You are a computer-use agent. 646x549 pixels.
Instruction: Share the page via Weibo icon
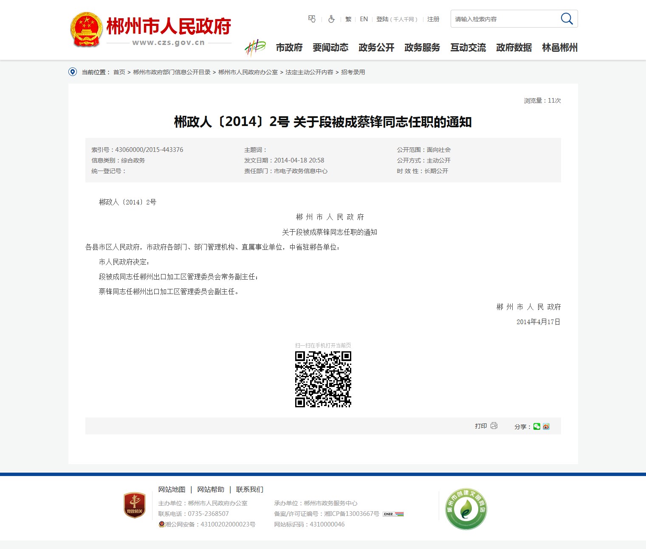pos(546,426)
